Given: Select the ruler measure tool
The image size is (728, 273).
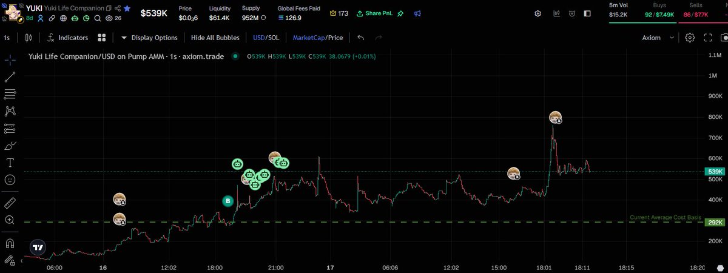Looking at the screenshot, I should click(x=10, y=203).
